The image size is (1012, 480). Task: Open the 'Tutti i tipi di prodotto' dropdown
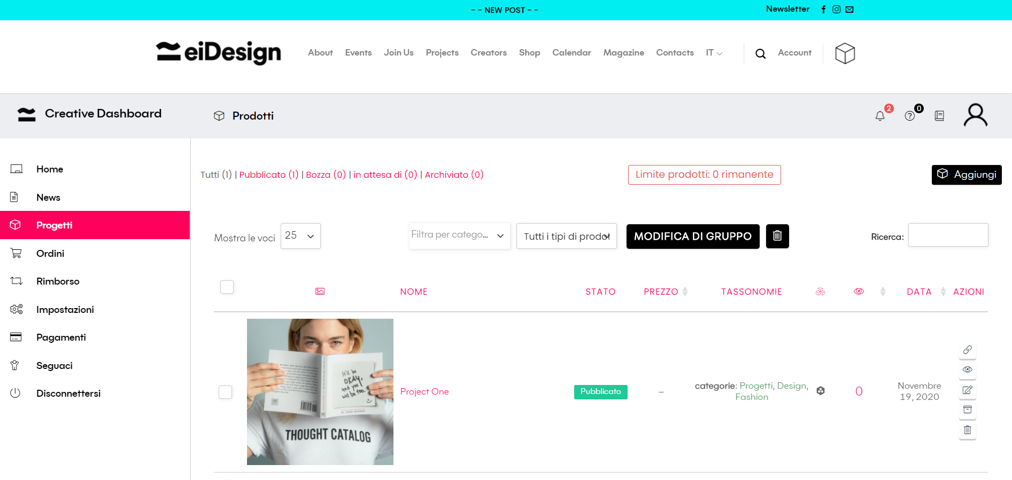[x=566, y=236]
